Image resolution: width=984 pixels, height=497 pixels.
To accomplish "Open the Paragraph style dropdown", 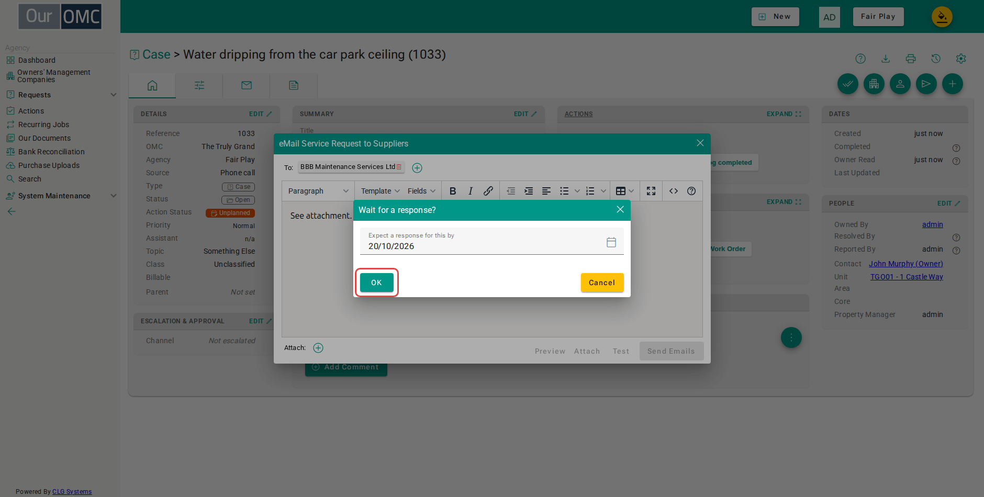I will 318,191.
